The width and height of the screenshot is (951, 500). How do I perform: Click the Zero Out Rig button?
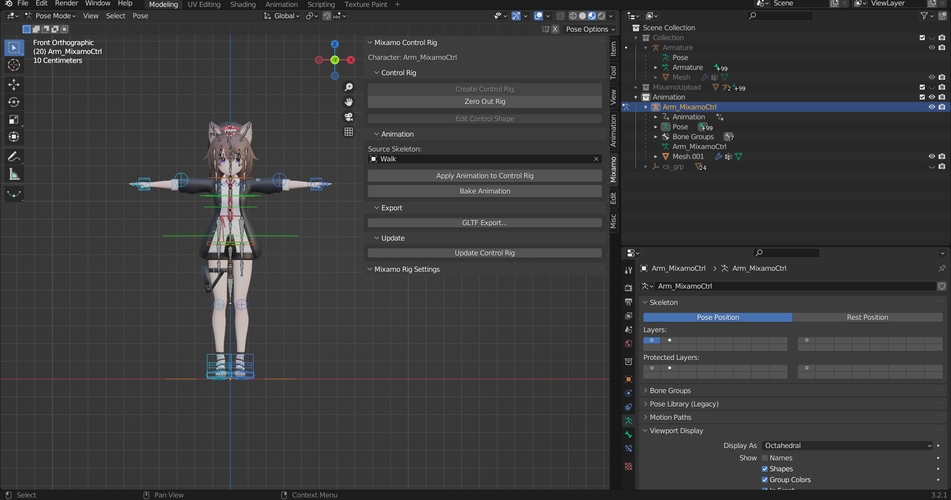tap(484, 101)
